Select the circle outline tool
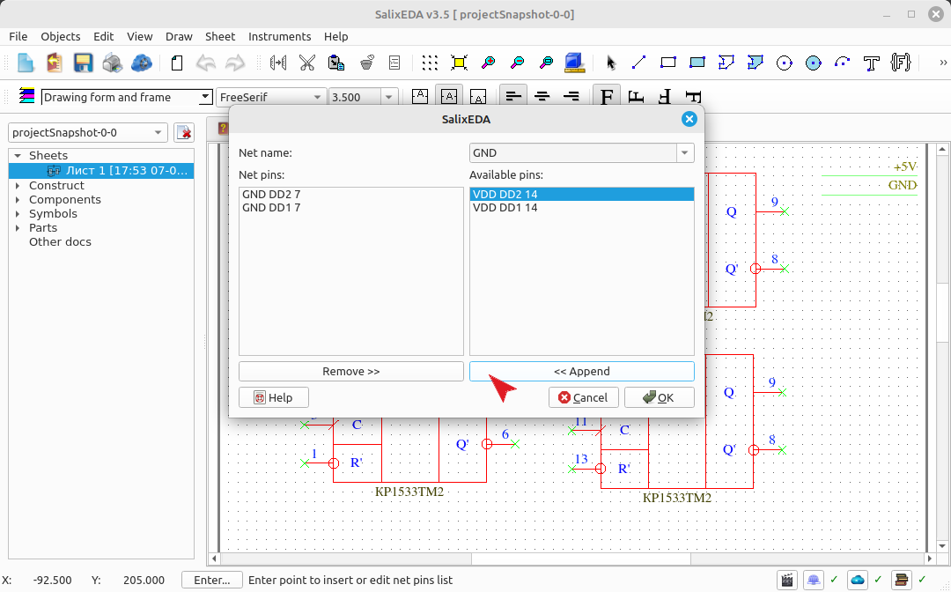This screenshot has height=592, width=951. point(785,63)
